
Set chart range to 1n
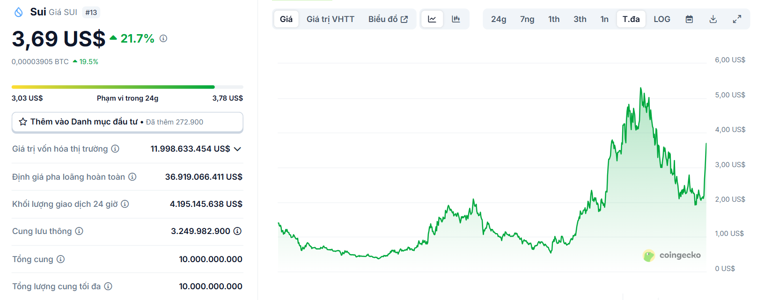tap(604, 19)
